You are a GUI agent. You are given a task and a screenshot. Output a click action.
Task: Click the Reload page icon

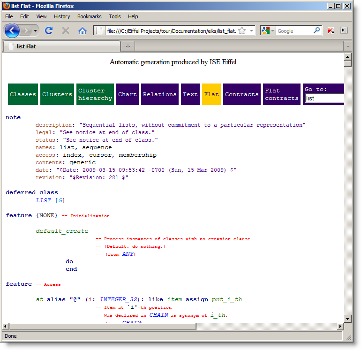[48, 31]
